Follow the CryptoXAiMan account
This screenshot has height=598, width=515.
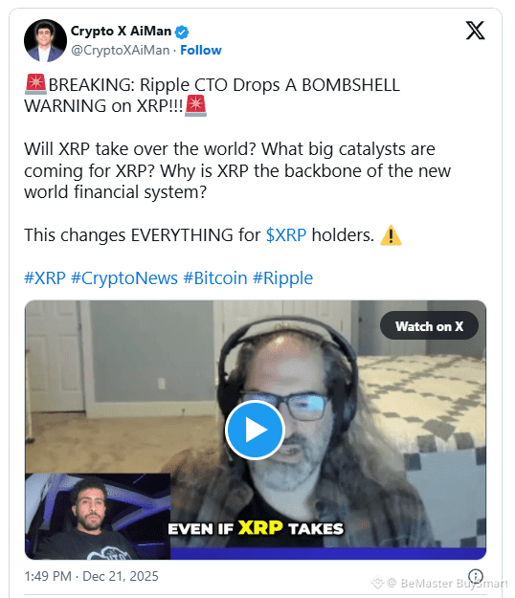pos(201,51)
